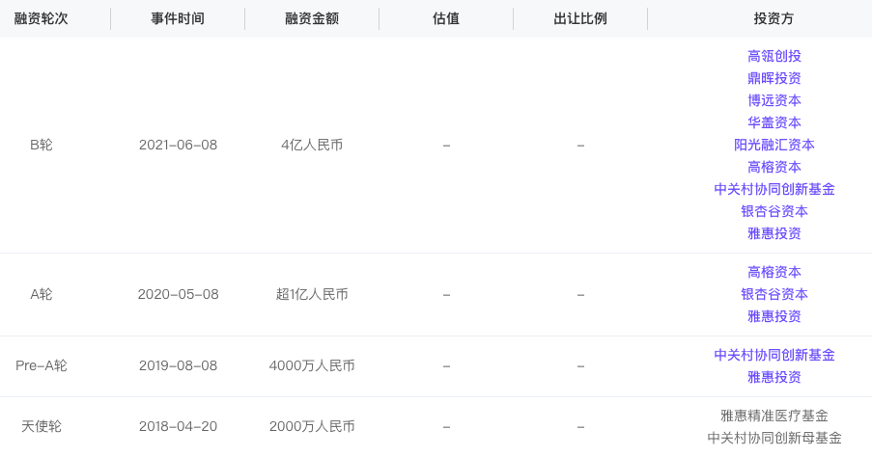Select 雅惠投资 in A轮 row

(x=774, y=316)
